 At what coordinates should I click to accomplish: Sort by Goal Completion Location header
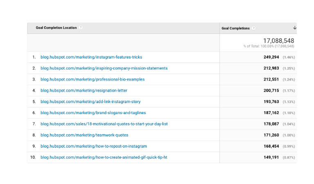point(56,28)
